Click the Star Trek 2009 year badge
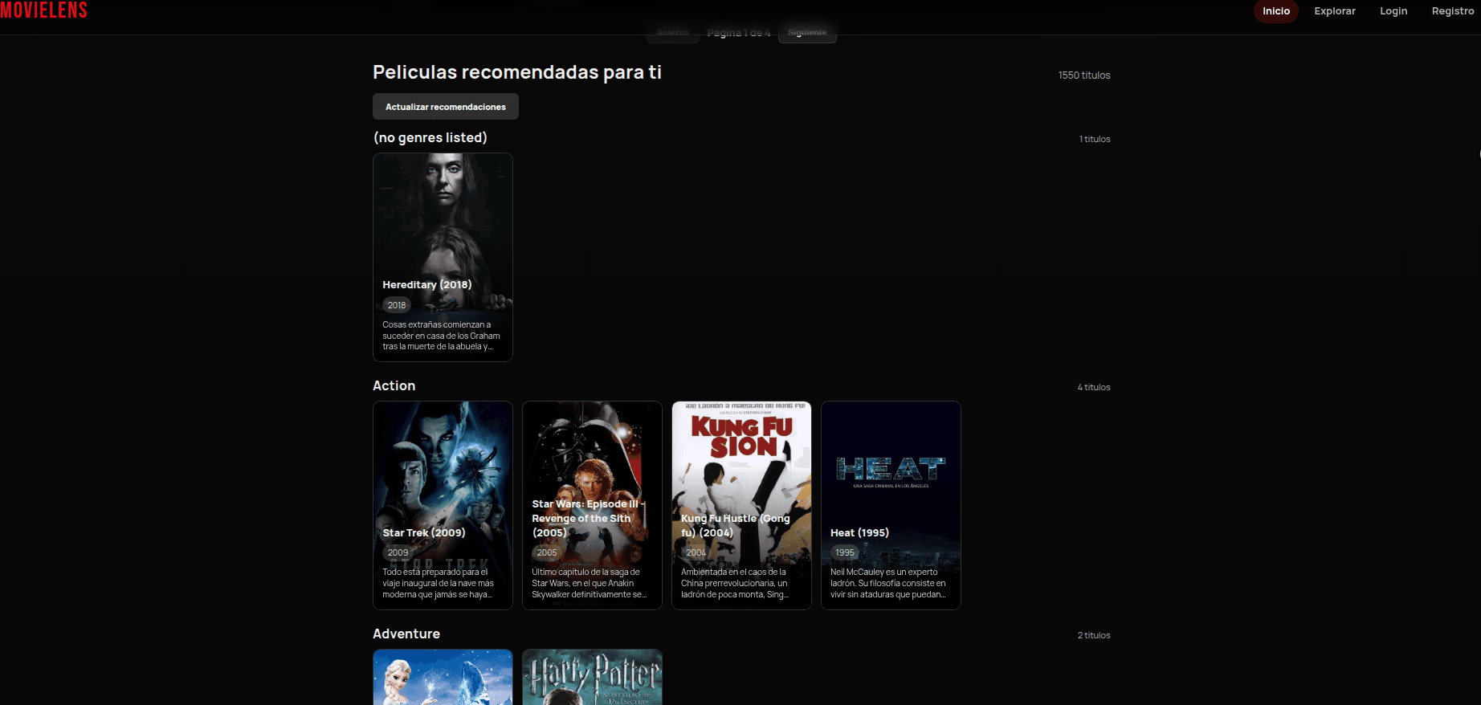The height and width of the screenshot is (705, 1481). coord(398,552)
